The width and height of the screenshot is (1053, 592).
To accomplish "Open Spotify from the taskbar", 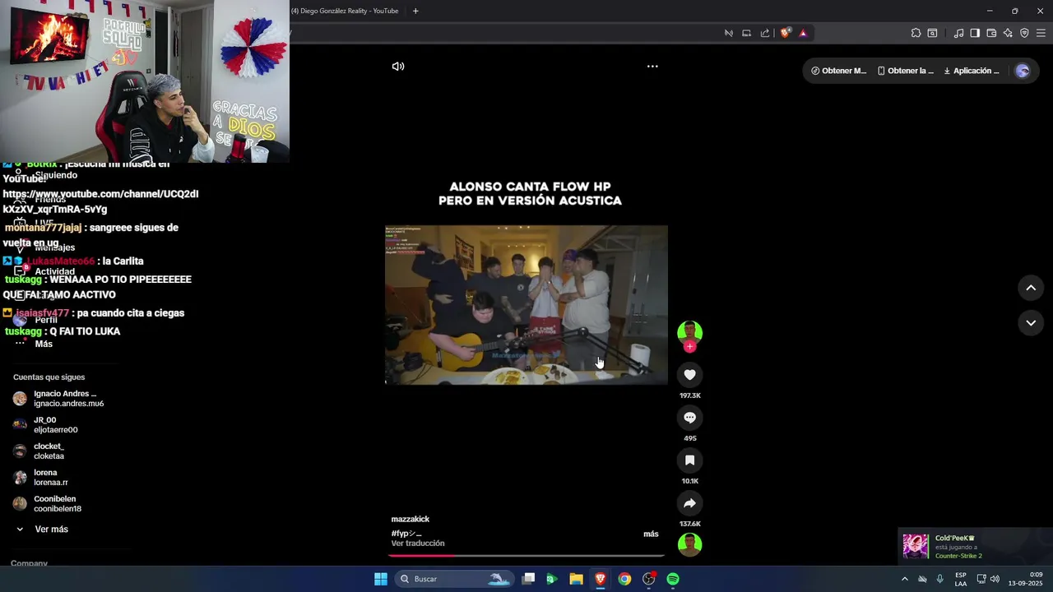I will coord(673,579).
